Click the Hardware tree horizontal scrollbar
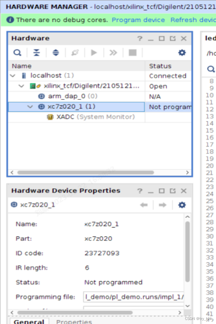This screenshot has width=216, height=324. [86, 173]
